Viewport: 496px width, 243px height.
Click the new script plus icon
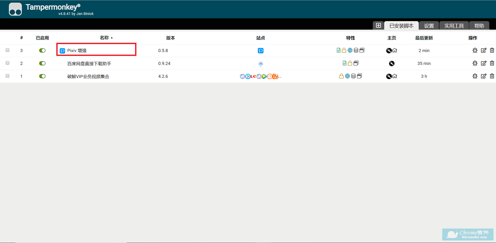[x=378, y=25]
